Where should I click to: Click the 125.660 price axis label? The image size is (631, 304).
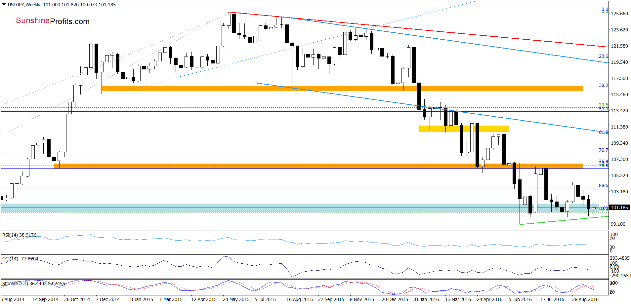pyautogui.click(x=619, y=14)
